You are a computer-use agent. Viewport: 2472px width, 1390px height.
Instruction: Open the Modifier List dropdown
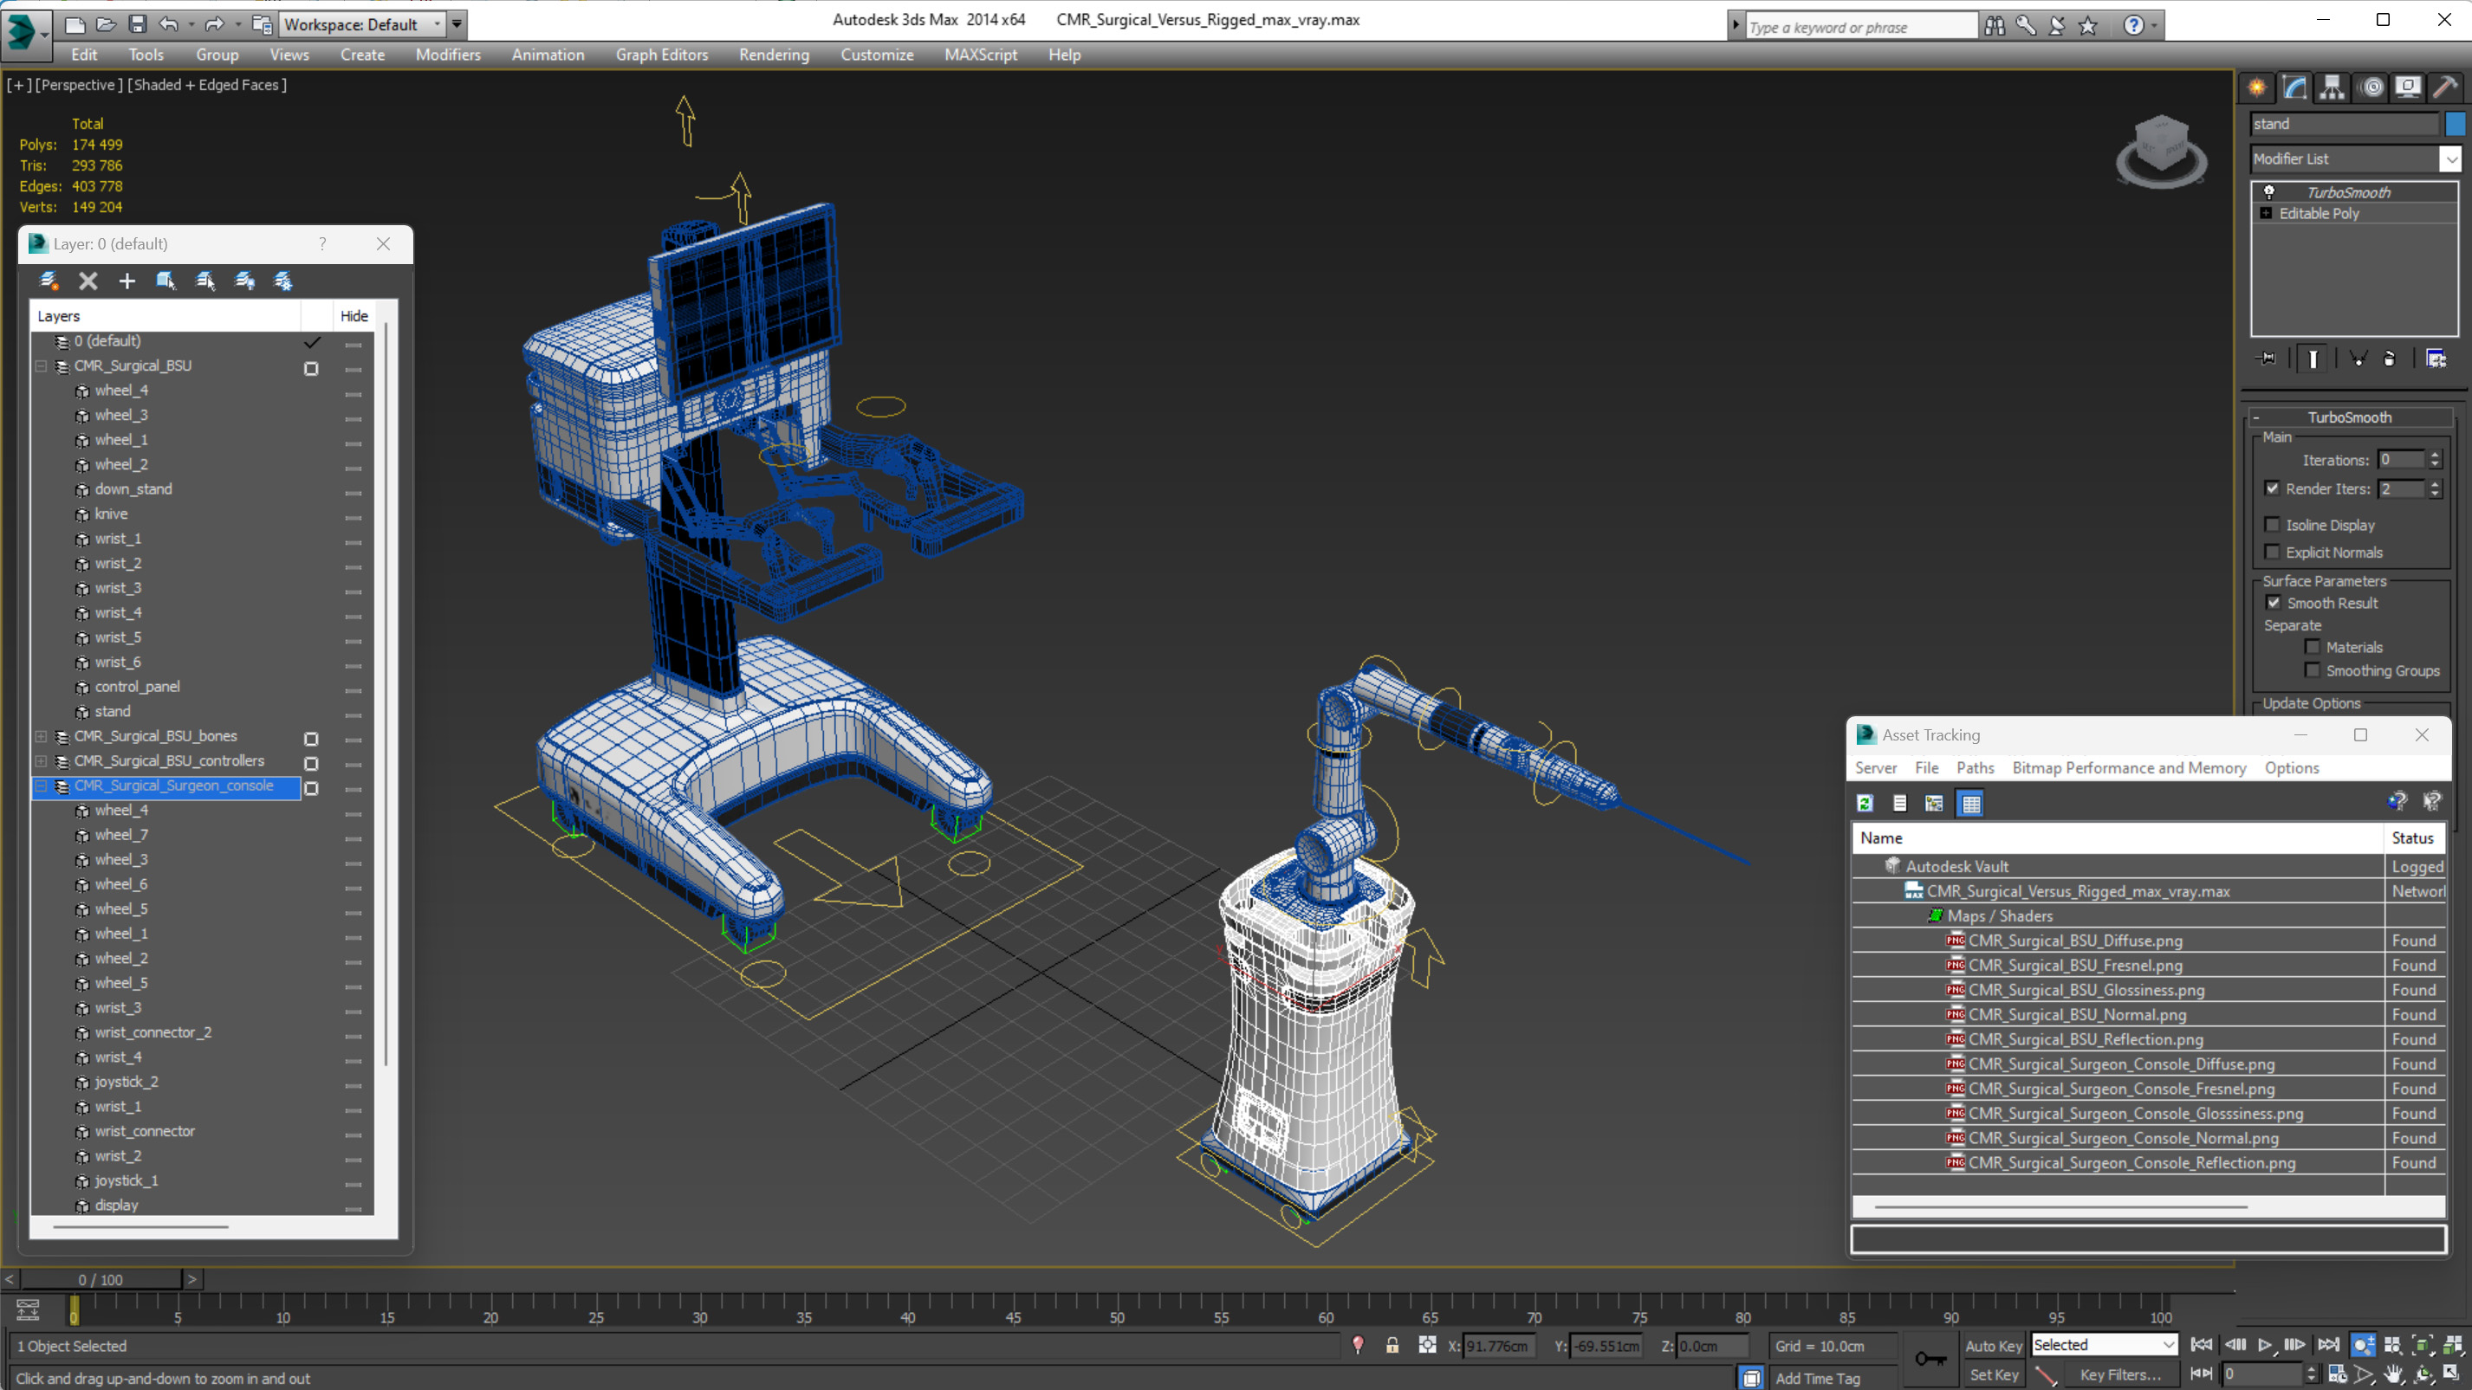pyautogui.click(x=2450, y=159)
